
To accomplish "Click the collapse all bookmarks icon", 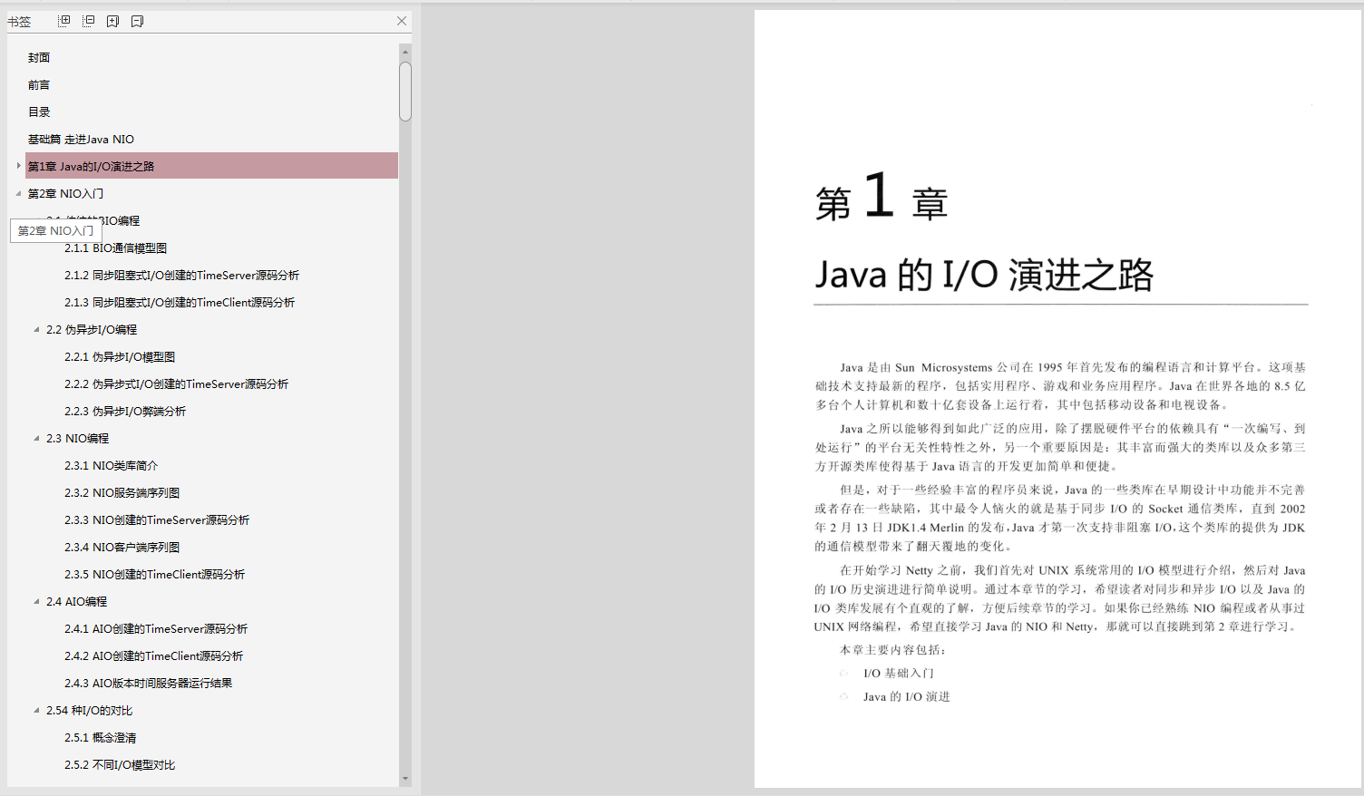I will point(89,21).
